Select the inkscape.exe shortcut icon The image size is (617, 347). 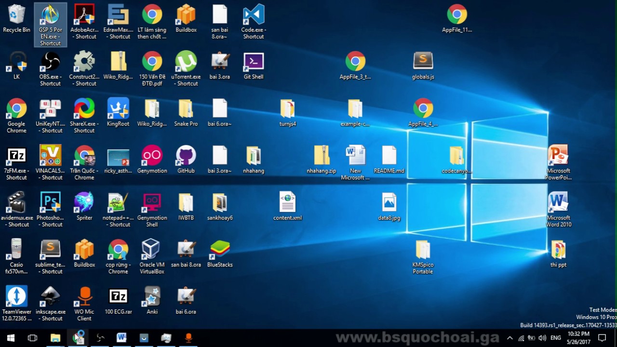[51, 303]
